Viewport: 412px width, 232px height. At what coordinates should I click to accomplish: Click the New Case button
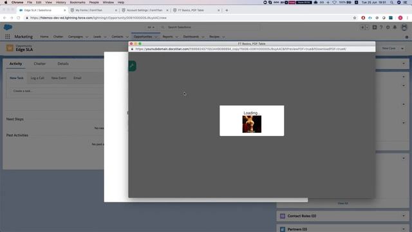pyautogui.click(x=389, y=48)
